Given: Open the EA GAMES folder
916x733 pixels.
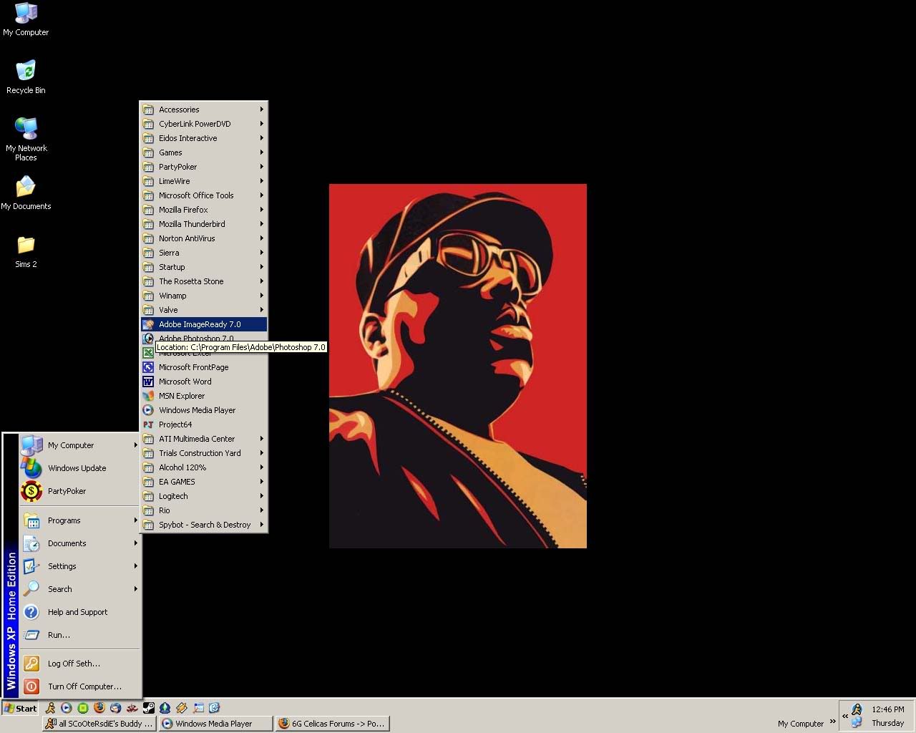Looking at the screenshot, I should 204,482.
